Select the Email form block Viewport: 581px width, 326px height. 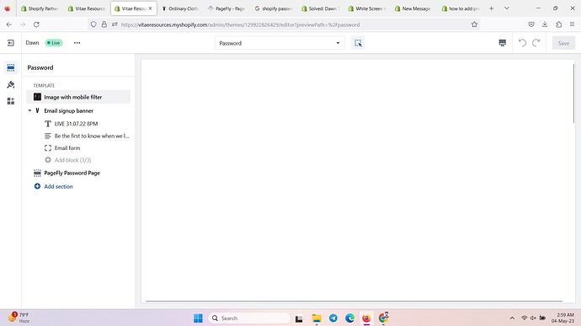pos(67,148)
